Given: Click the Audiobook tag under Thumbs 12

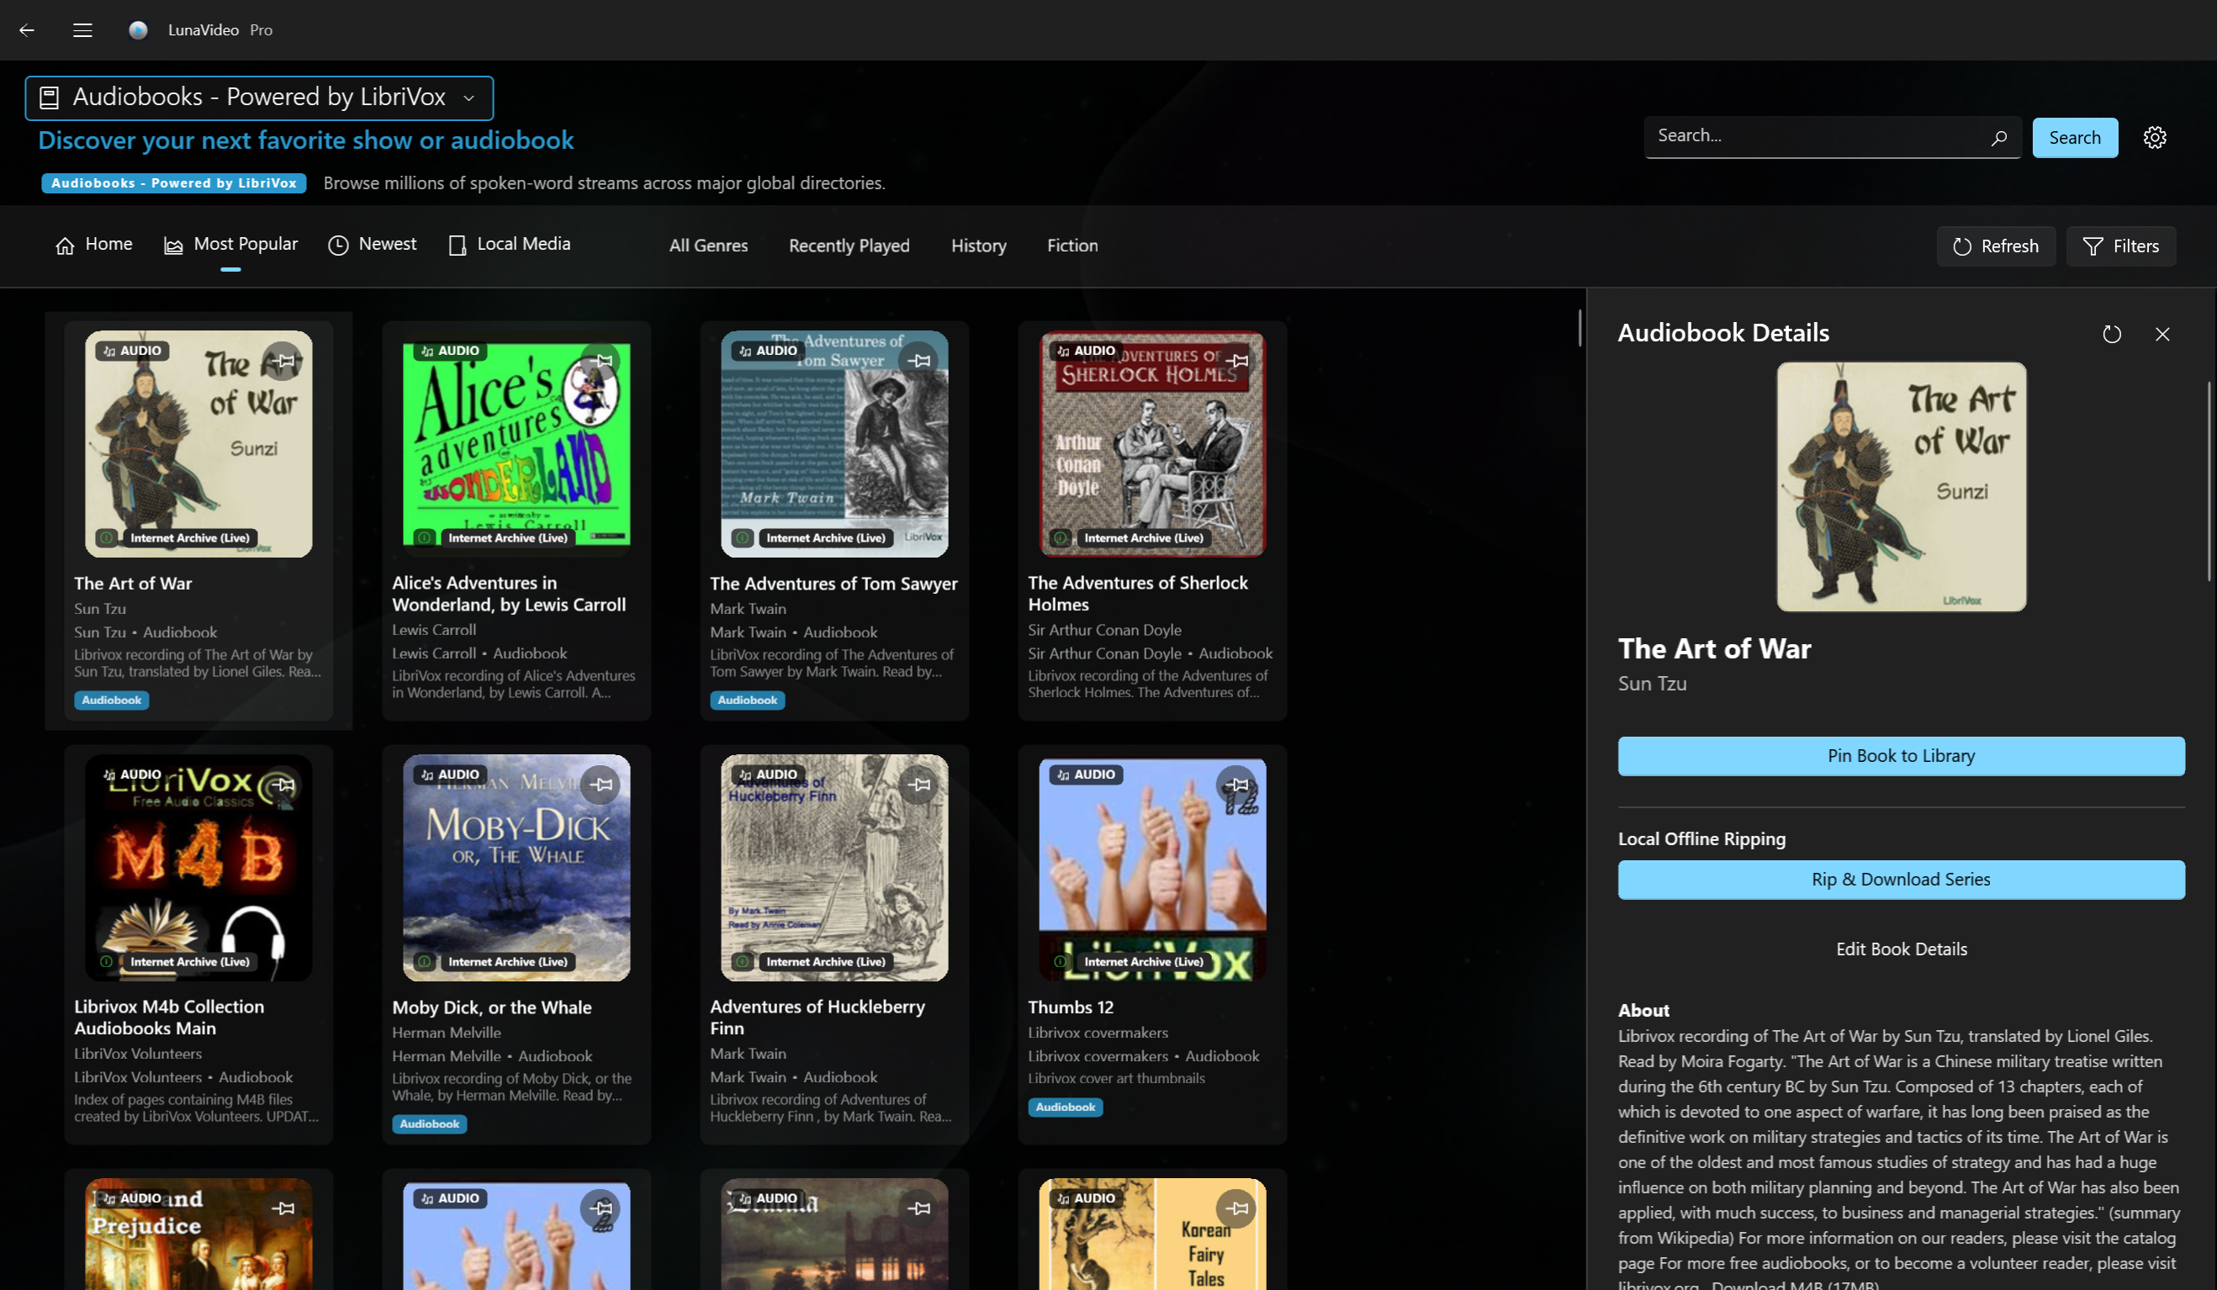Looking at the screenshot, I should click(x=1066, y=1107).
